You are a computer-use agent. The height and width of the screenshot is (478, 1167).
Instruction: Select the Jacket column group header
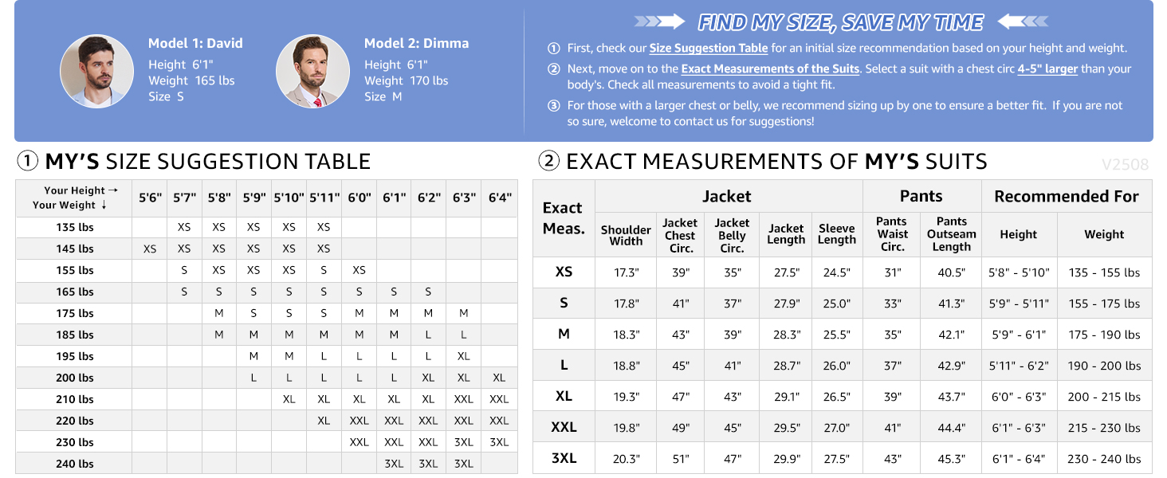pyautogui.click(x=727, y=196)
